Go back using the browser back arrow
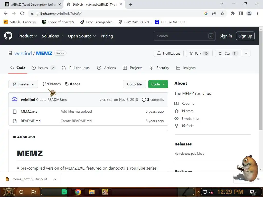263x197 pixels. click(6, 13)
